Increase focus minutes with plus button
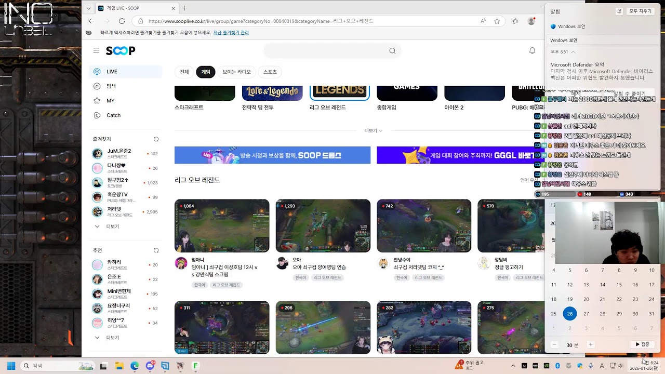Image resolution: width=665 pixels, height=374 pixels. pyautogui.click(x=590, y=344)
